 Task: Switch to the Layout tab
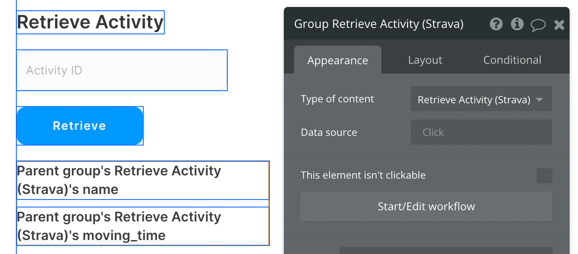tap(425, 60)
